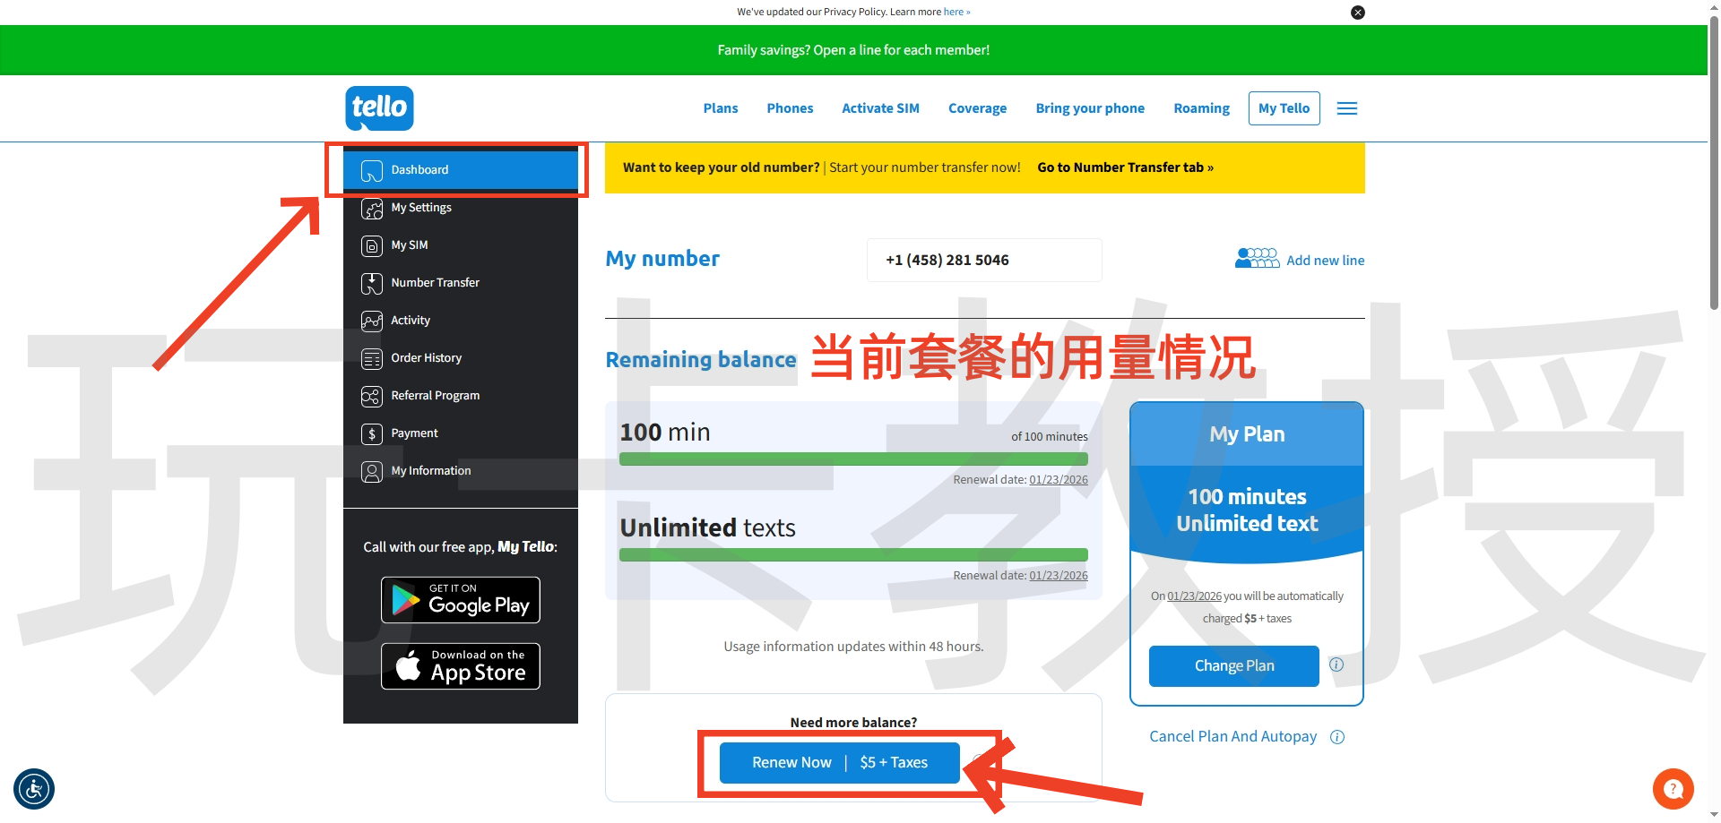Image resolution: width=1721 pixels, height=823 pixels.
Task: Click info icon beside Cancel Plan And Autopay
Action: (x=1336, y=737)
